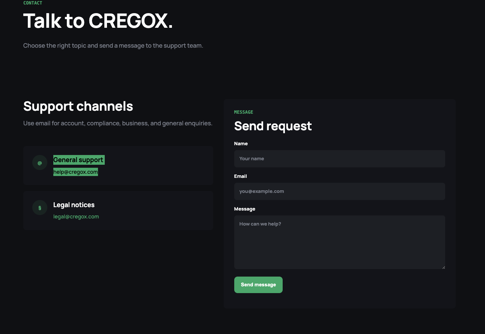This screenshot has height=334, width=485.
Task: Click the 'Email' field label
Action: click(x=241, y=176)
